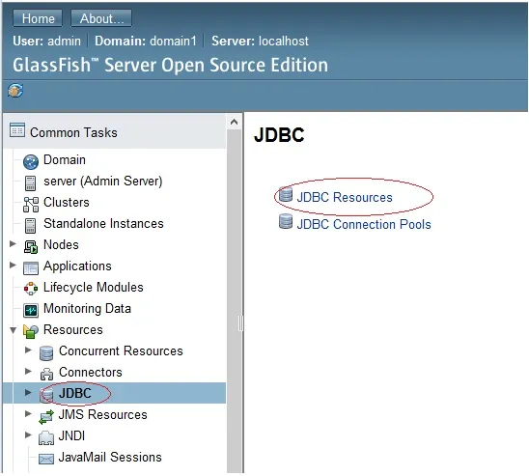Click the Clusters icon in the tree

31,205
